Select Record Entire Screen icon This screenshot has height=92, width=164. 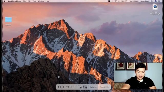click(80, 87)
